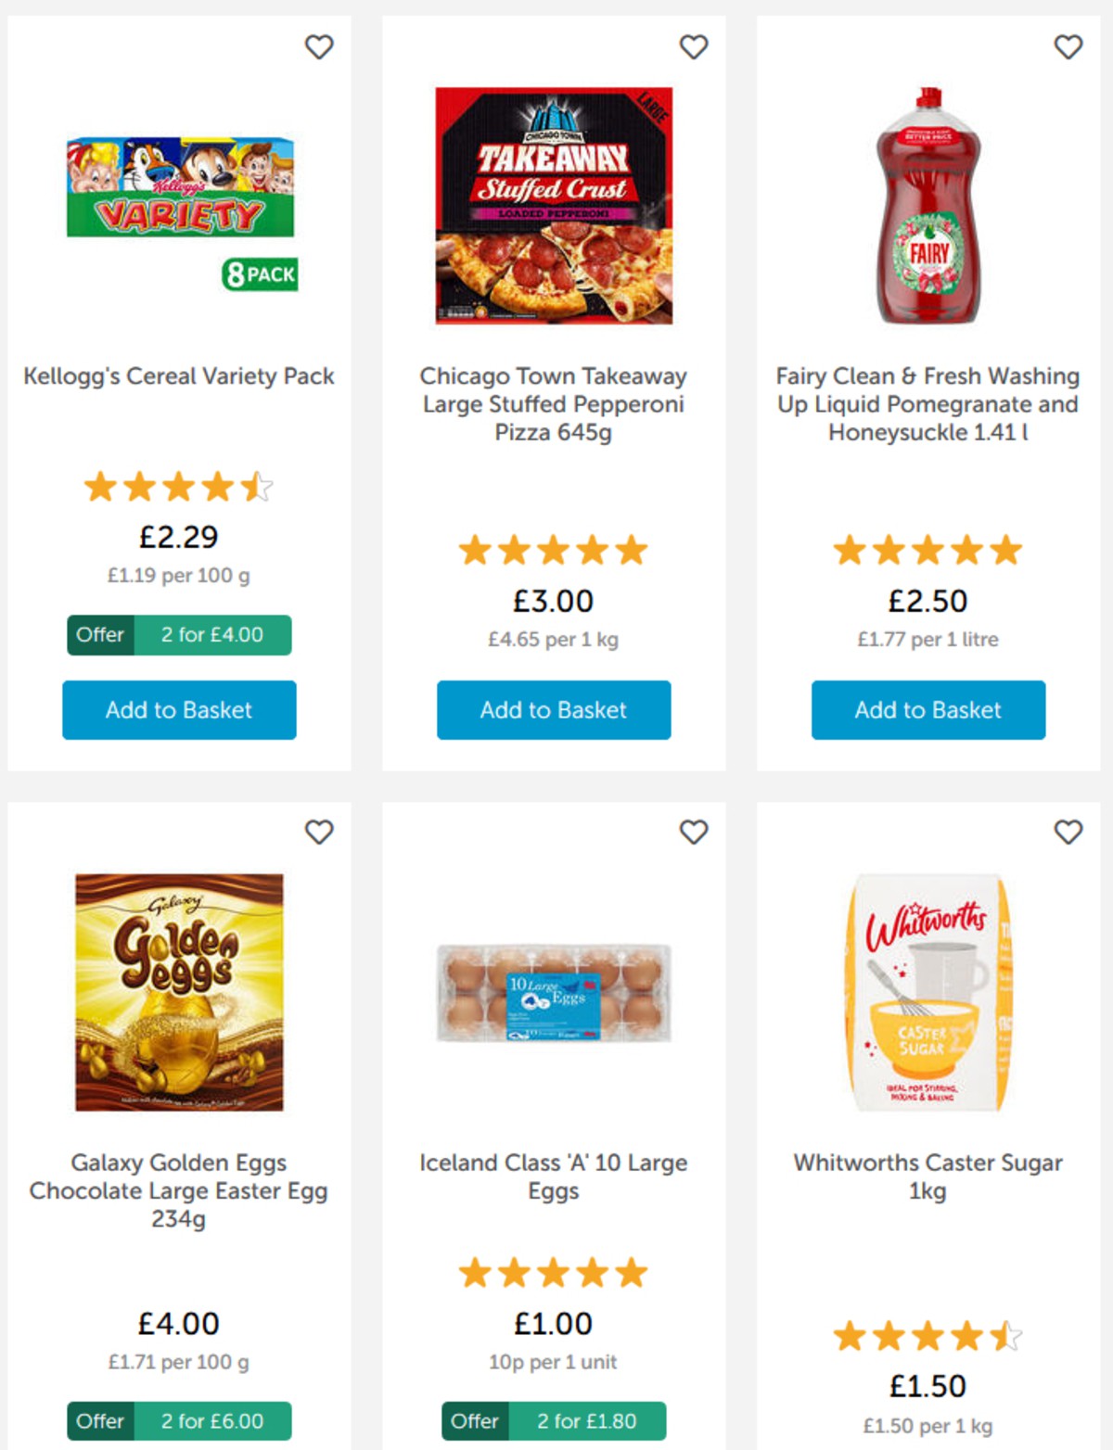
Task: Click the fifth star on Chicago Town pizza rating
Action: (x=632, y=549)
